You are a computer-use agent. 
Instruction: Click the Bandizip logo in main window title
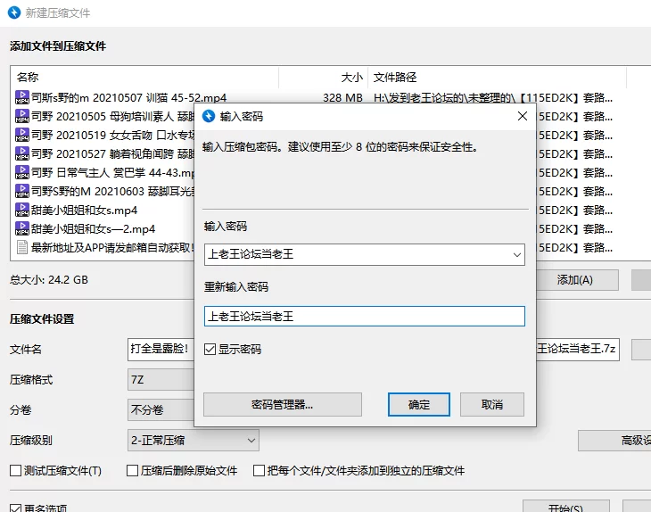point(14,12)
